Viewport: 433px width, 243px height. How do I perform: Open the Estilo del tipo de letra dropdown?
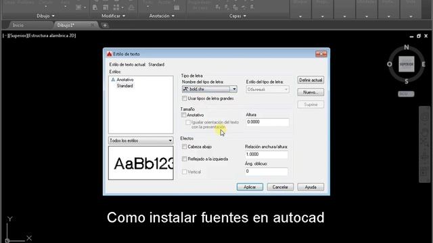pos(286,89)
